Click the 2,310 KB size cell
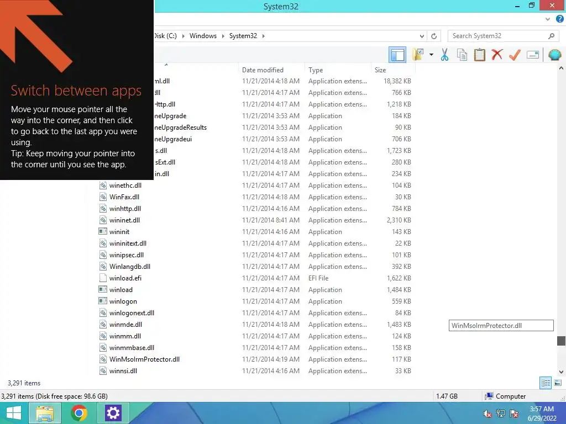566x424 pixels. coord(399,220)
